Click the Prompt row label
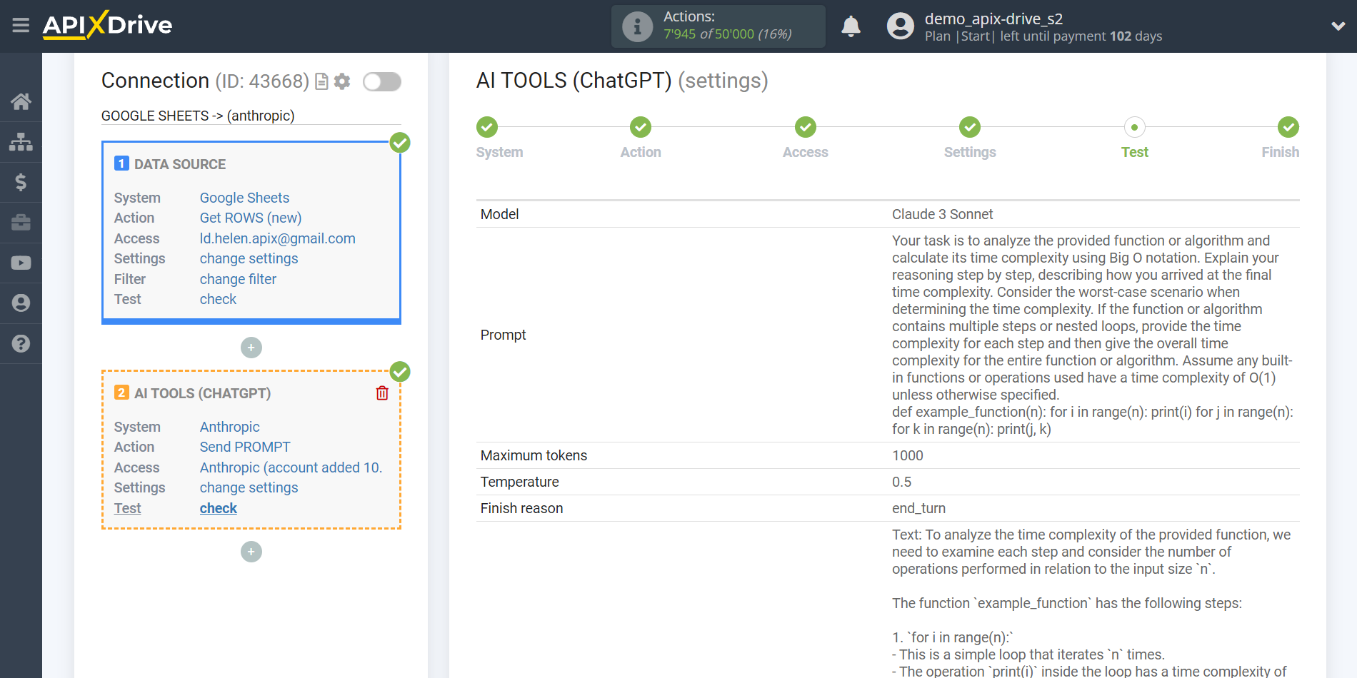The width and height of the screenshot is (1357, 678). pos(503,335)
